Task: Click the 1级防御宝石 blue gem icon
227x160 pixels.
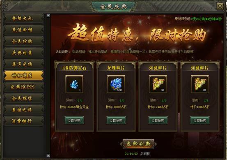Action: point(74,84)
